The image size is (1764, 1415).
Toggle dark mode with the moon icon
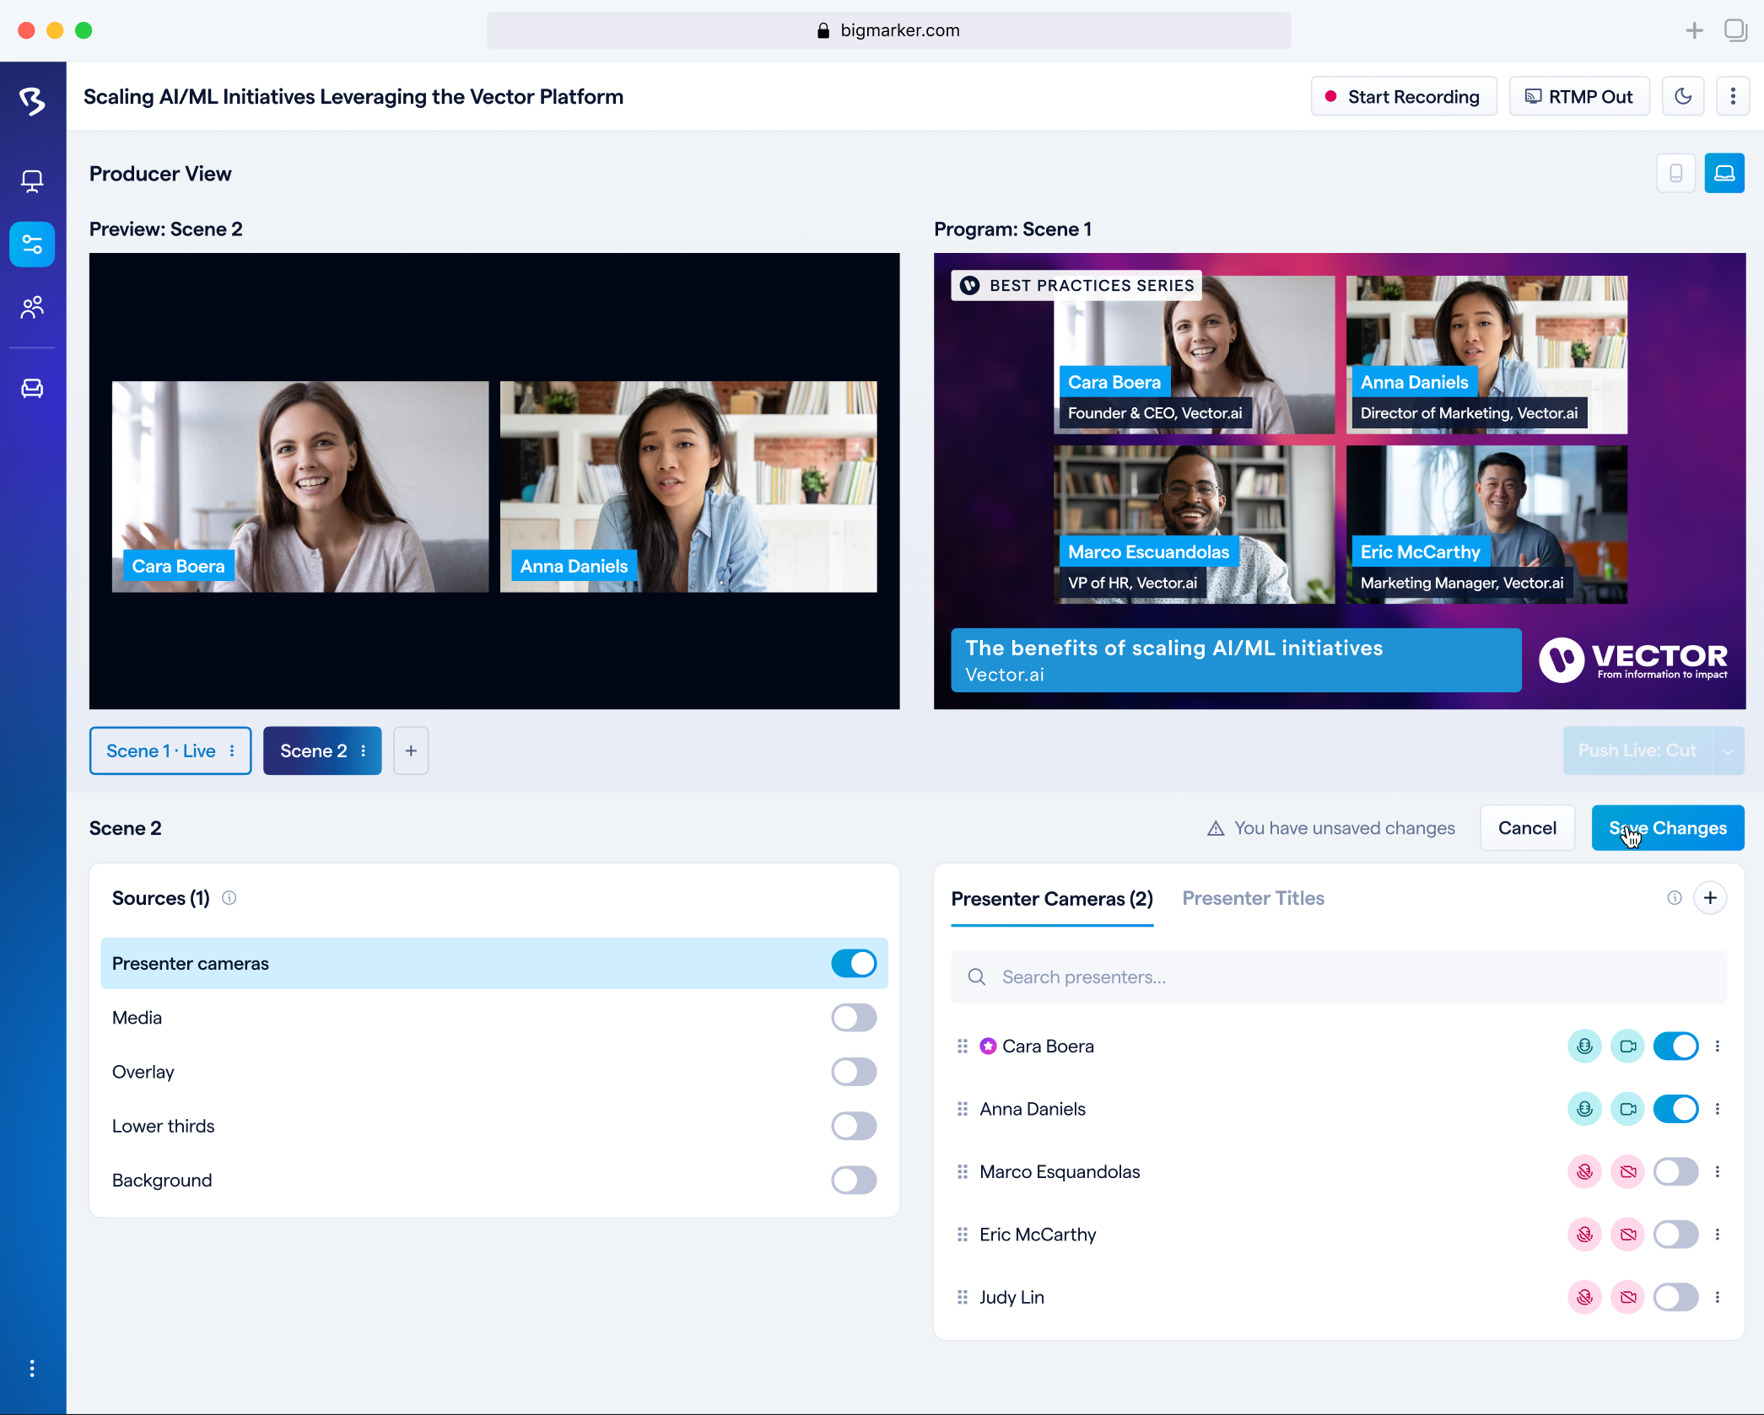click(1683, 96)
